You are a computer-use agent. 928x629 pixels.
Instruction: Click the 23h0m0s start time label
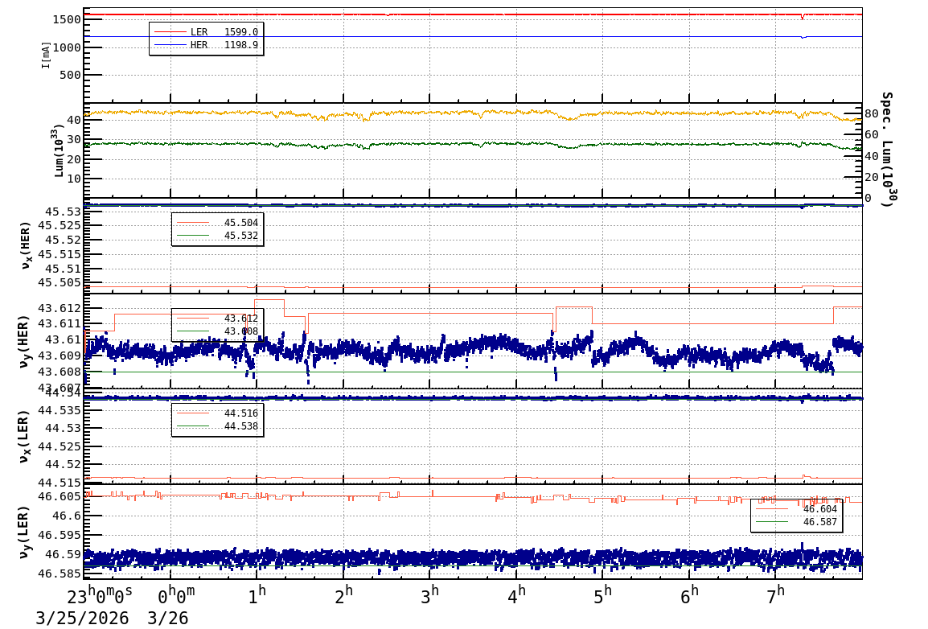pyautogui.click(x=100, y=598)
